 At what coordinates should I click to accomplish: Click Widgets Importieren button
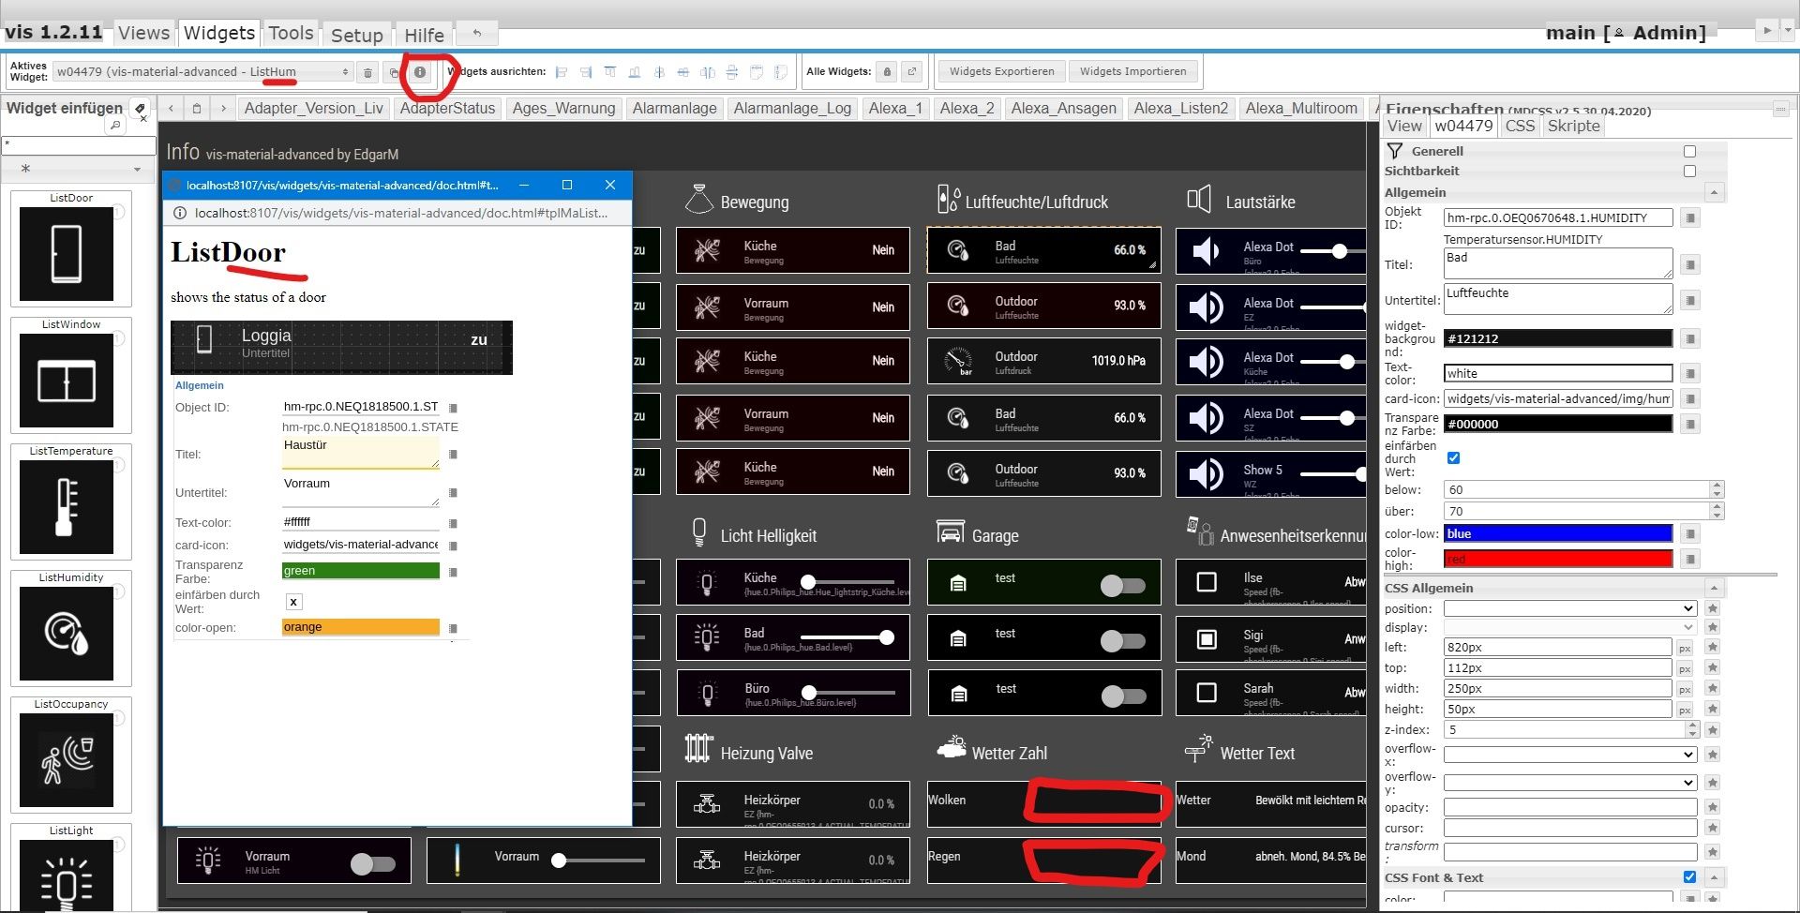pyautogui.click(x=1132, y=71)
